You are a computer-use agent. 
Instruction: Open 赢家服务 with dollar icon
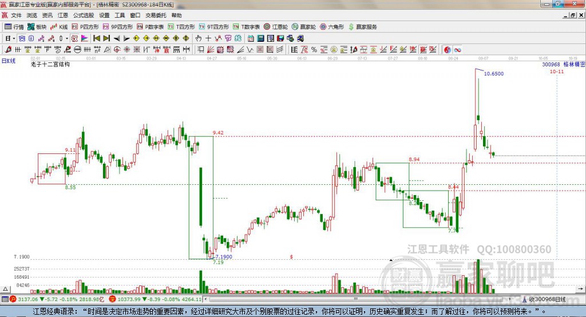pos(362,27)
